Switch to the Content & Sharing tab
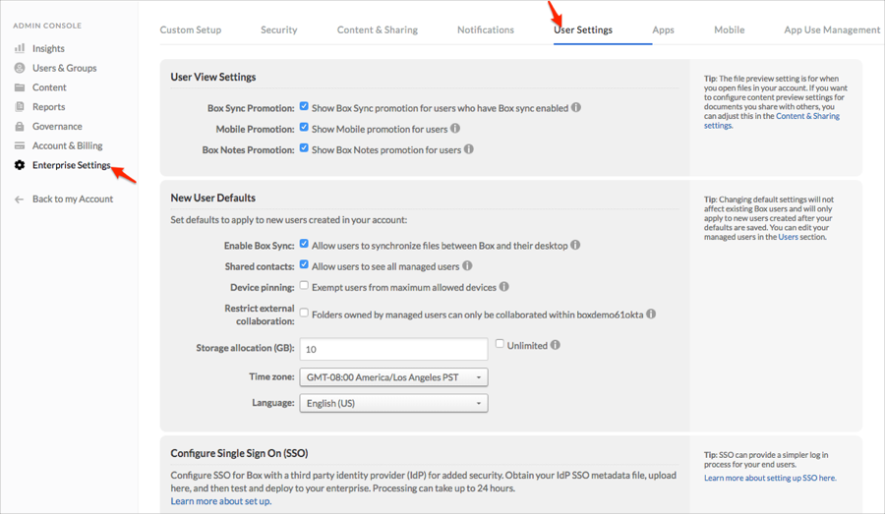This screenshot has height=514, width=885. (377, 29)
